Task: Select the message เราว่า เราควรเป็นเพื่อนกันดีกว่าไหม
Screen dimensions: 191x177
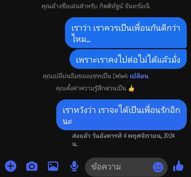Action: (126, 33)
